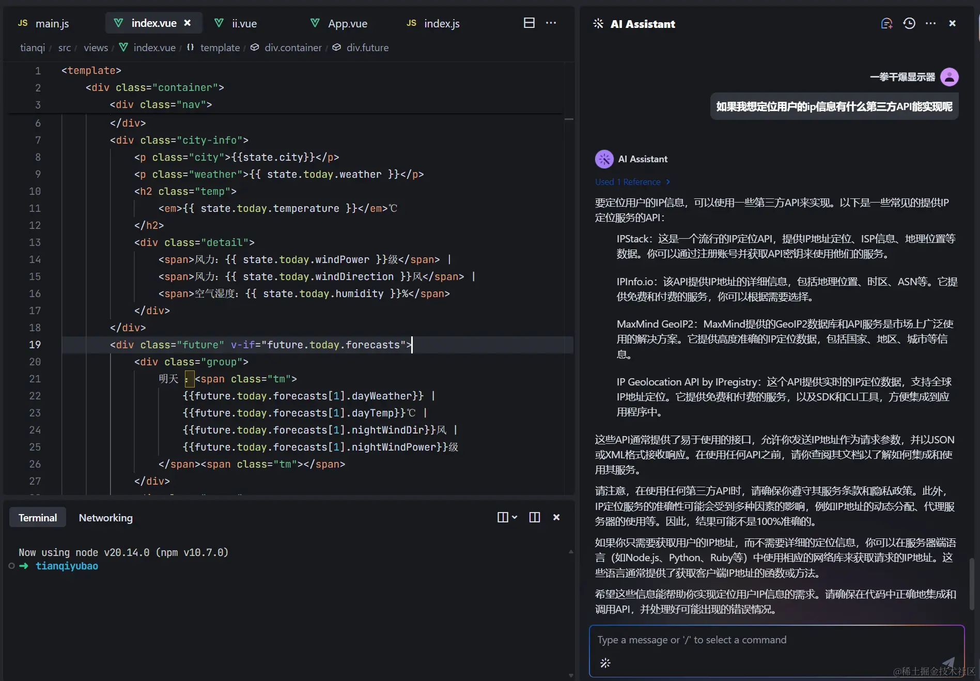Open the App.vue editor tab

(x=339, y=23)
